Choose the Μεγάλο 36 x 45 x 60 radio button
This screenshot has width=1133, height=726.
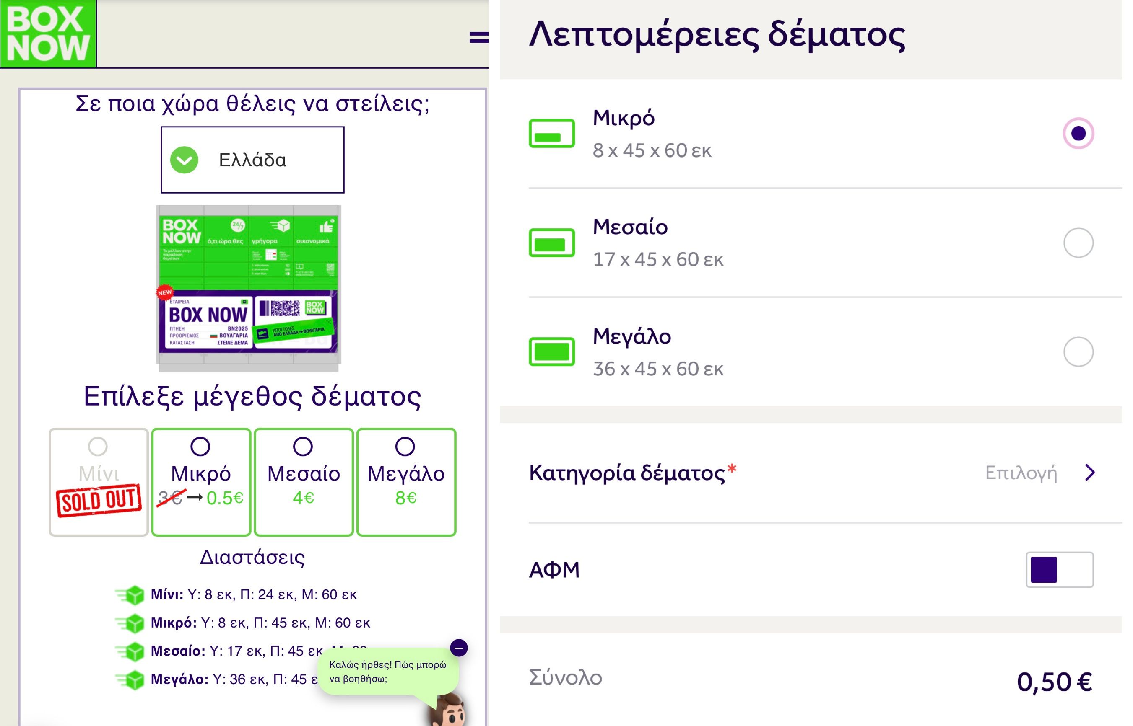(x=1078, y=351)
